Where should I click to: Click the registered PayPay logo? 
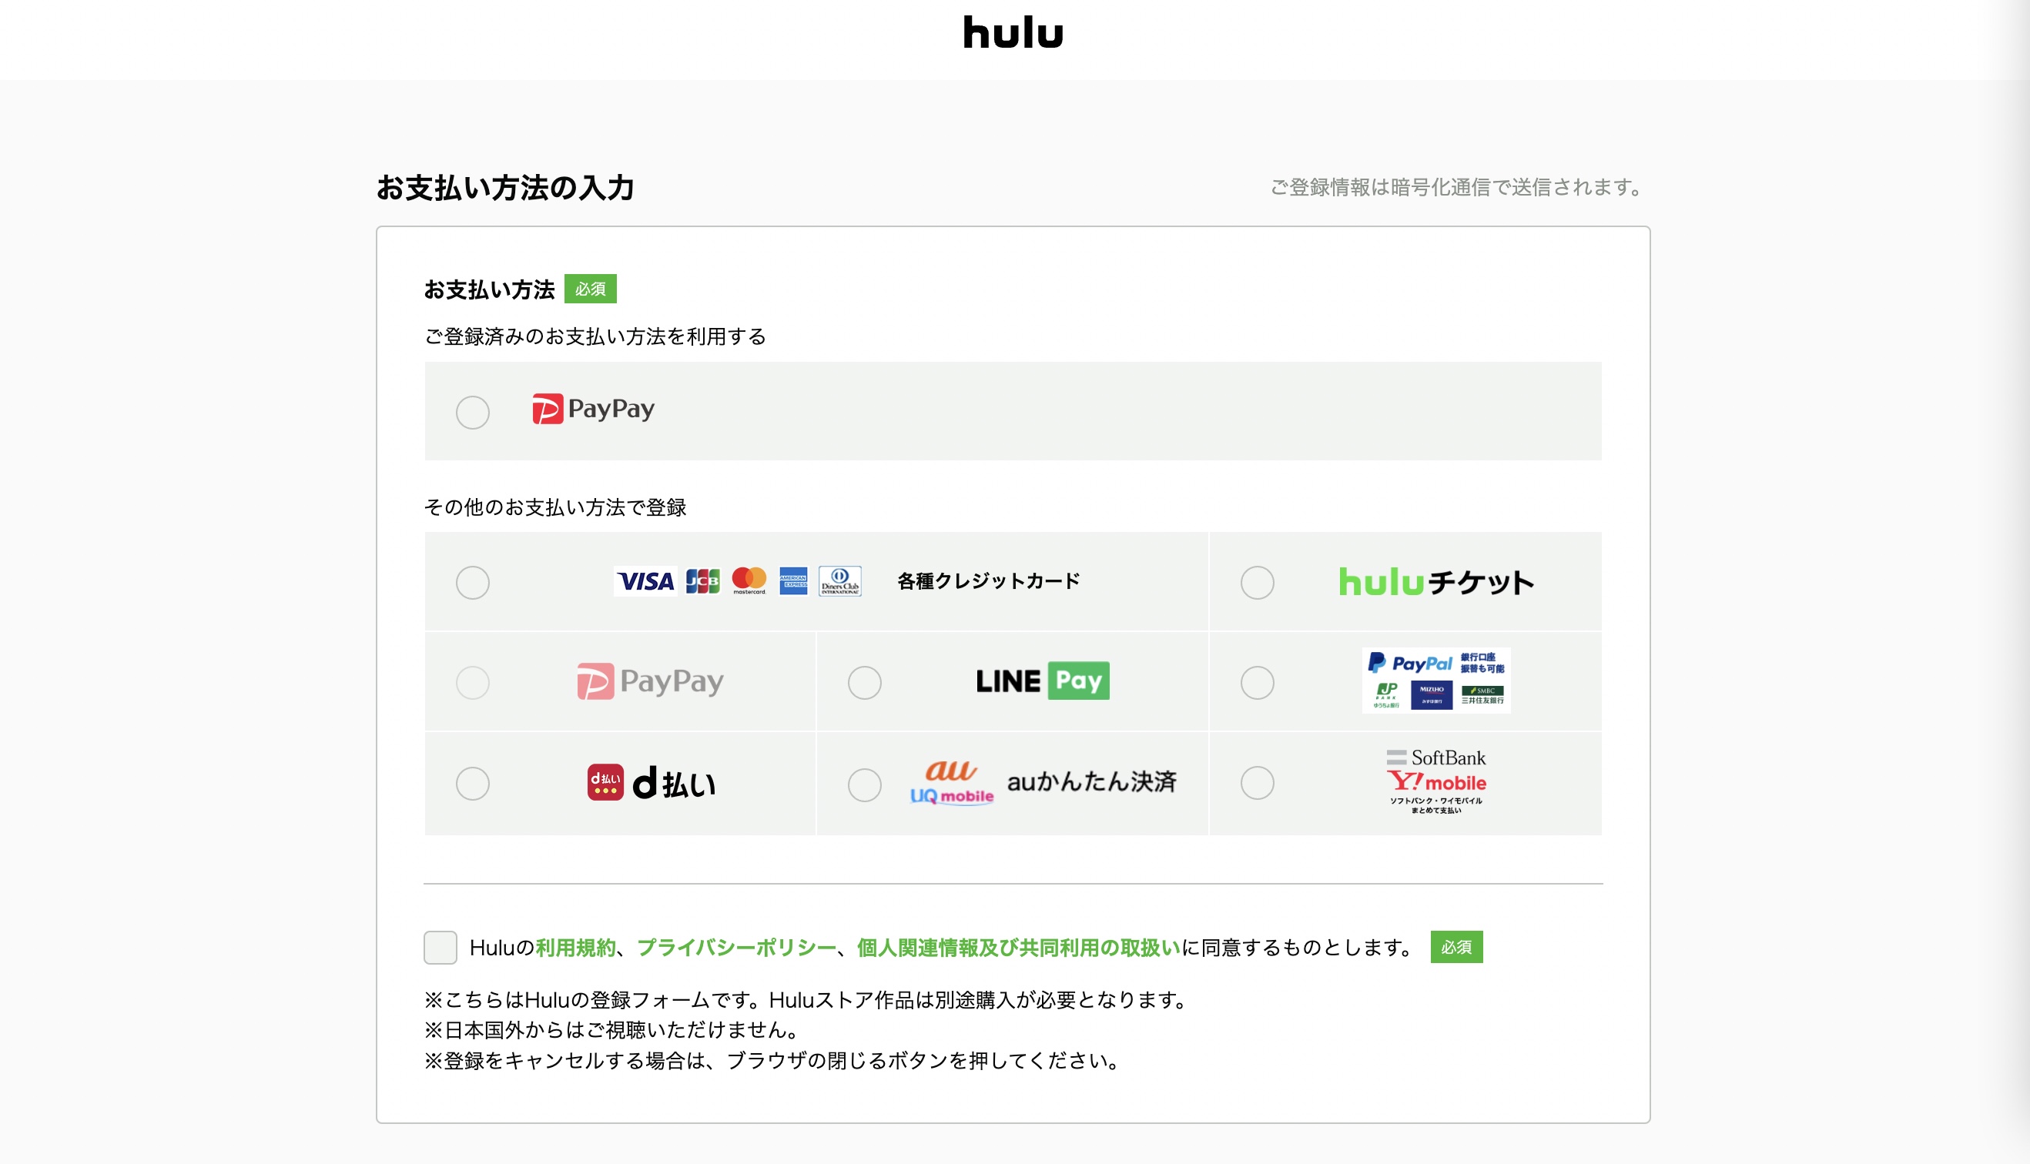tap(593, 410)
